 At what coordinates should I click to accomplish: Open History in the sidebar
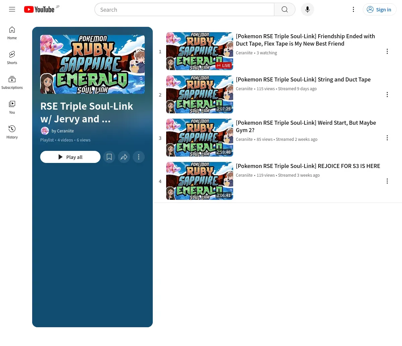coord(12,132)
